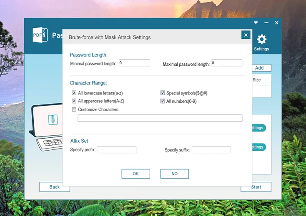
Task: Click the Affix Set heading
Action: coord(79,141)
